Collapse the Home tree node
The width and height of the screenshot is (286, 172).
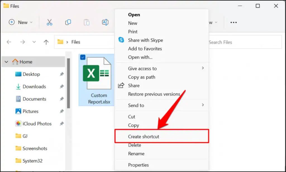coord(7,62)
